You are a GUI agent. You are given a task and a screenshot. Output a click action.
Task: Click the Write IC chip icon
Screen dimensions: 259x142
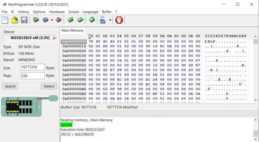(46, 20)
